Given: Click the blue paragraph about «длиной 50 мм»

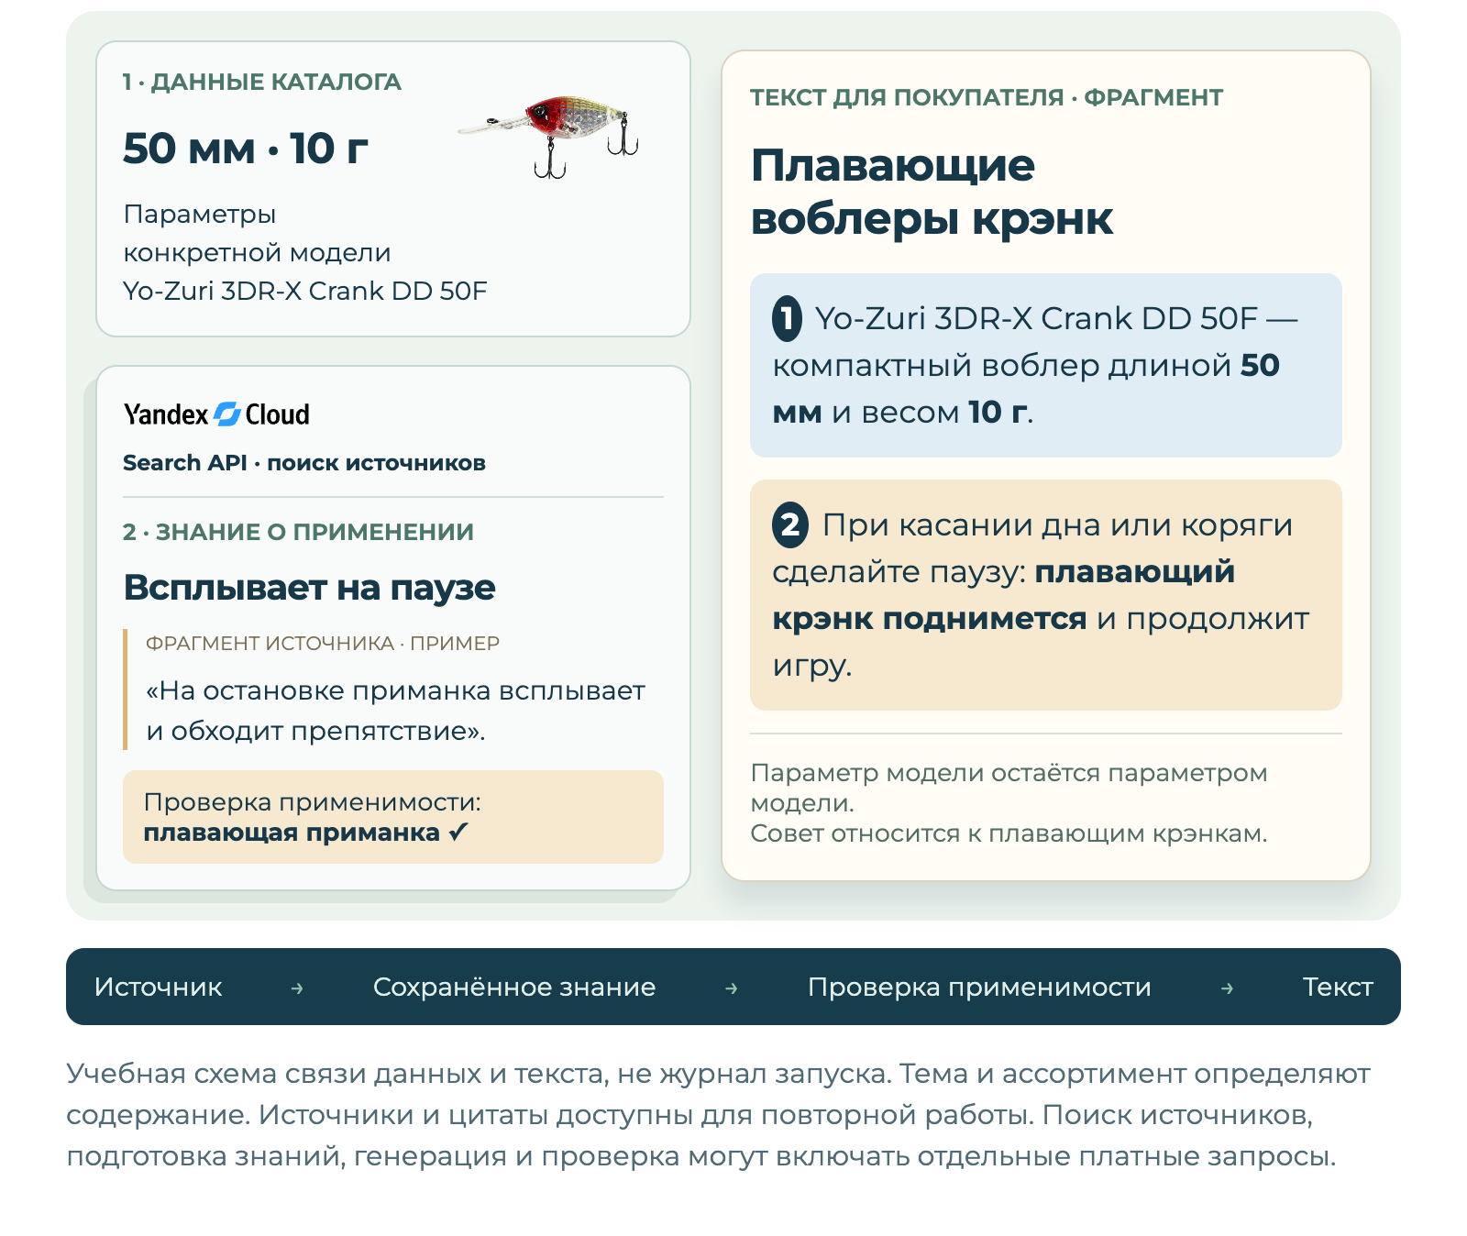Looking at the screenshot, I should click(x=1046, y=365).
